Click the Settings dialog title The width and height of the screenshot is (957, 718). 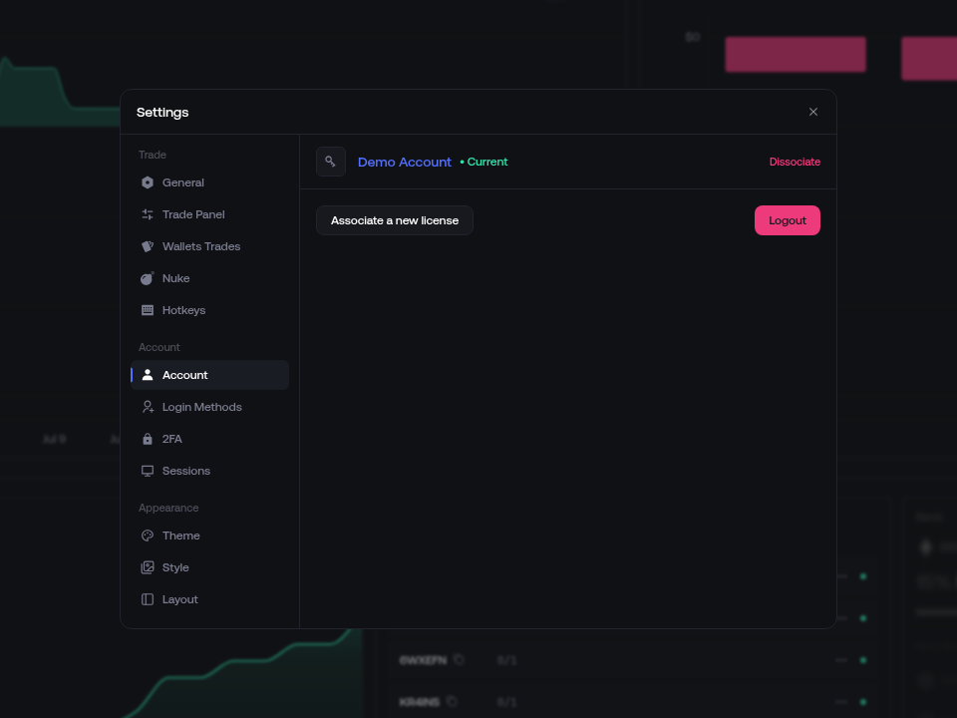click(162, 113)
